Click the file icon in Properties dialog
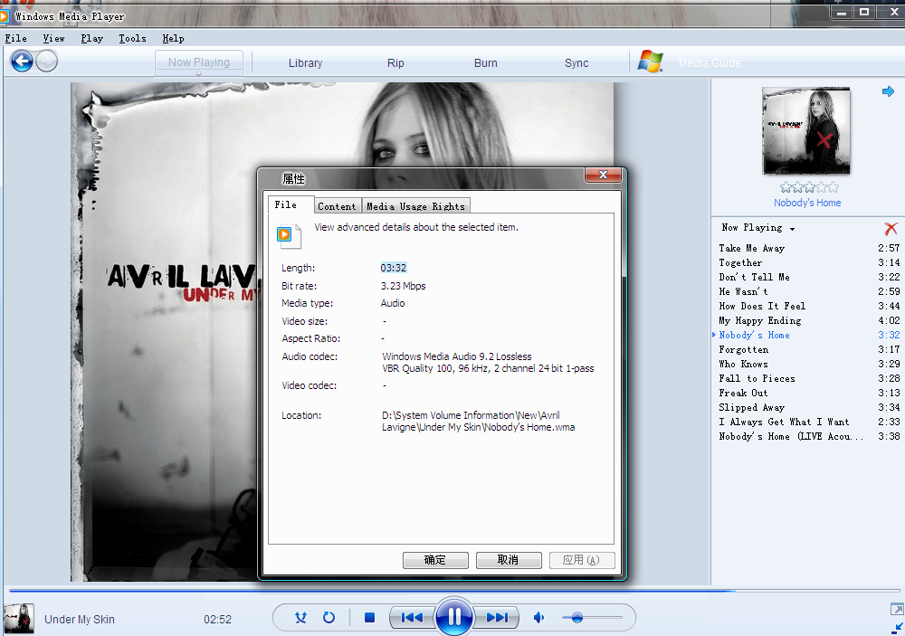 (290, 236)
